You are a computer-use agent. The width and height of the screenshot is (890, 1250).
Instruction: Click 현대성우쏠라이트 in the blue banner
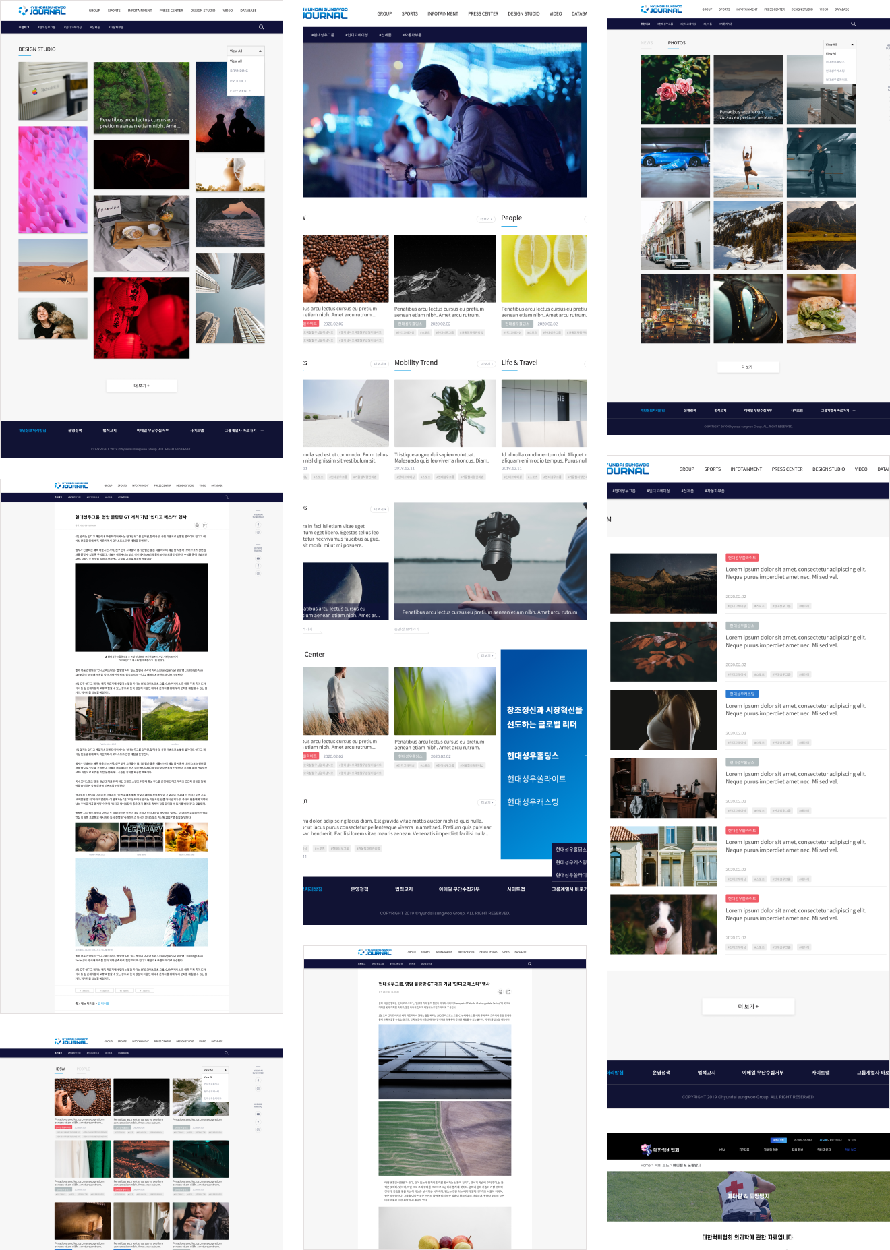click(537, 779)
